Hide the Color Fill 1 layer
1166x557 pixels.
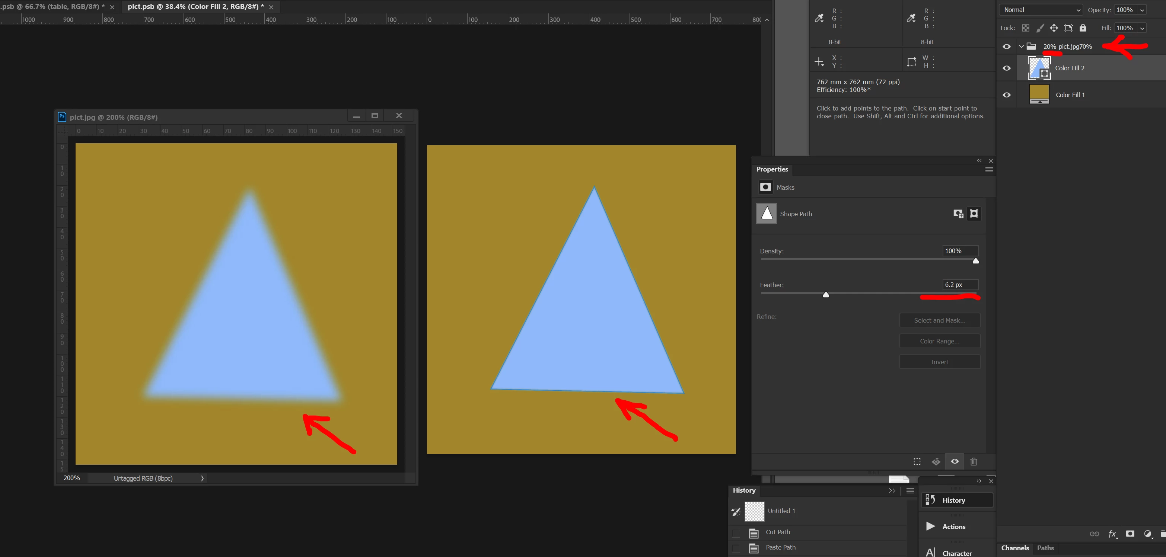coord(1007,95)
